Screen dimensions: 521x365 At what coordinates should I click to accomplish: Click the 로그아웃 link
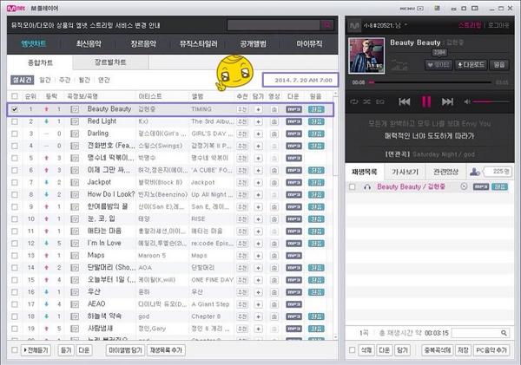(x=498, y=25)
